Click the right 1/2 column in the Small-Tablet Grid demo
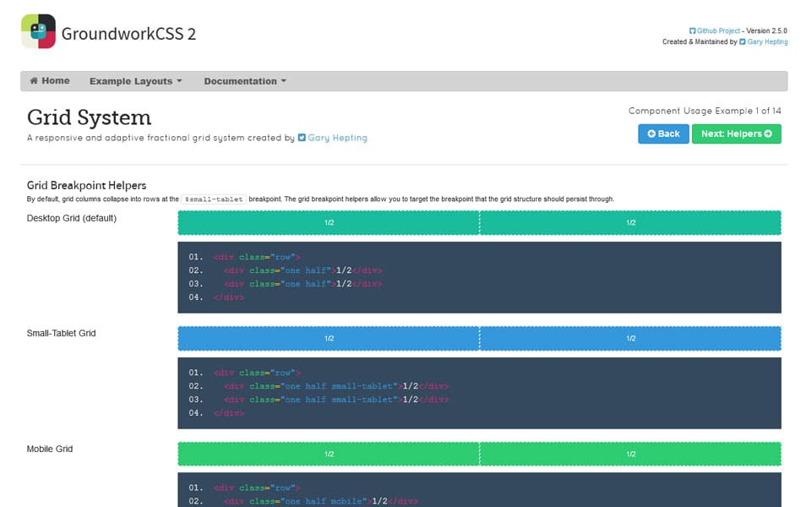The height and width of the screenshot is (507, 806). tap(630, 337)
